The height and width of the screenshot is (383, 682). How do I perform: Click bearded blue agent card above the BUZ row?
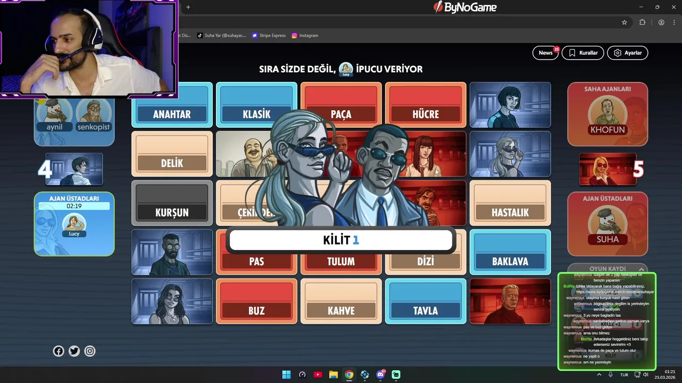(x=172, y=252)
